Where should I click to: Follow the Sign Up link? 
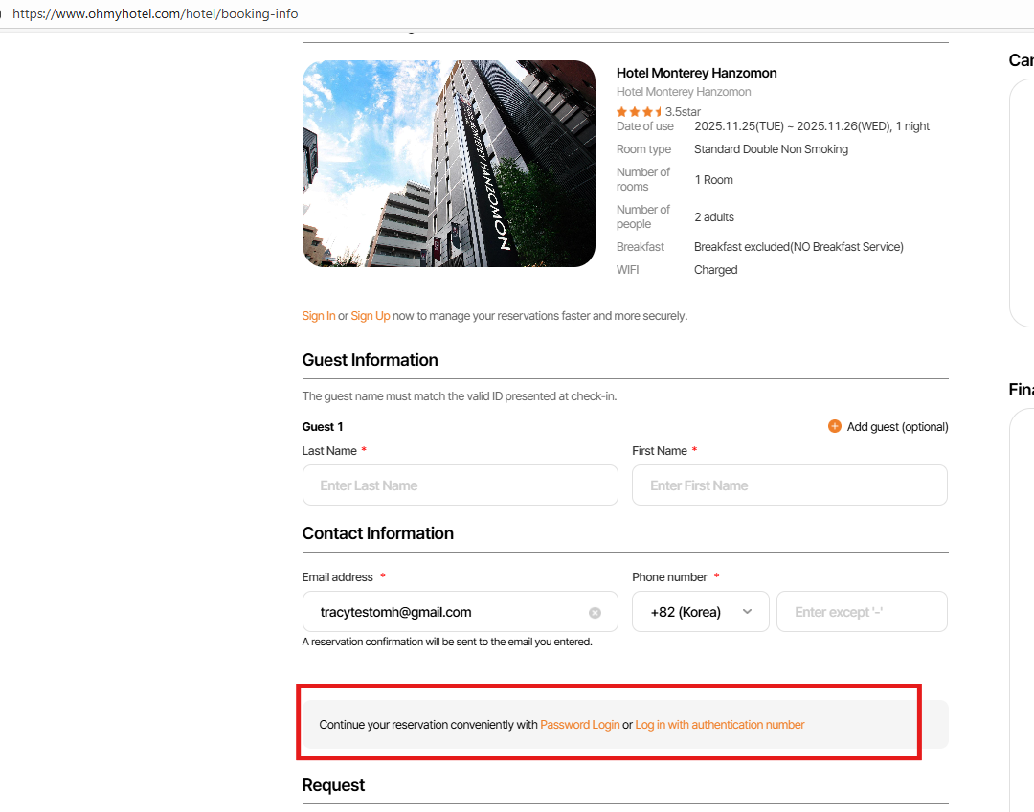(371, 316)
